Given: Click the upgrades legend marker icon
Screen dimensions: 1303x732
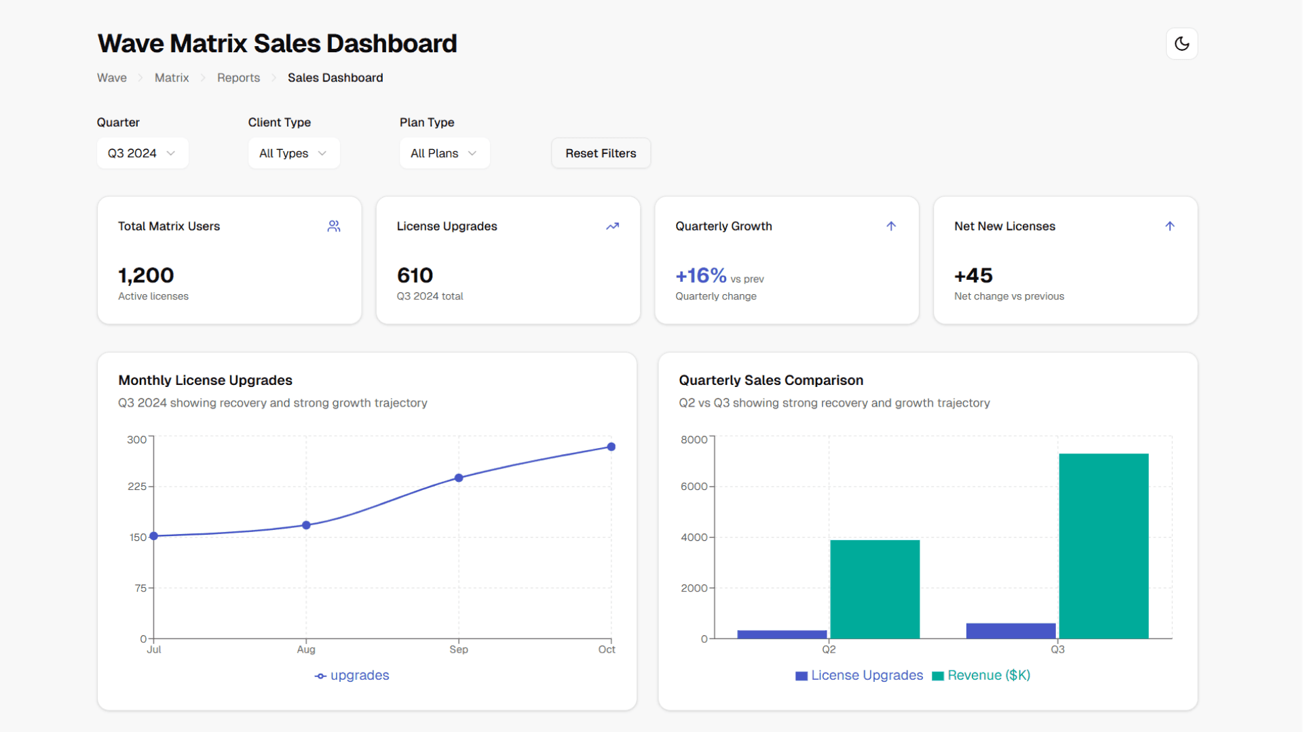Looking at the screenshot, I should coord(320,676).
